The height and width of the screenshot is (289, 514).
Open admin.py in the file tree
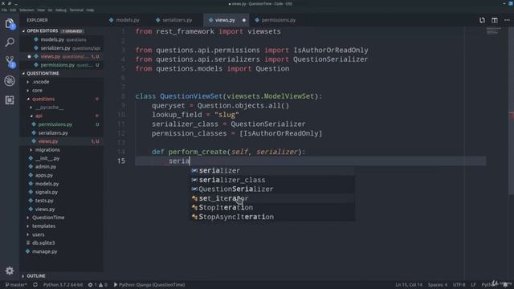[x=46, y=167]
